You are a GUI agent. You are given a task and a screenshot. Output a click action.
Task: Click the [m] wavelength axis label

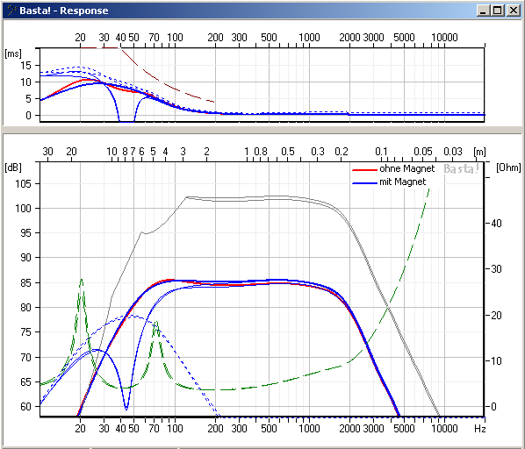(x=479, y=152)
